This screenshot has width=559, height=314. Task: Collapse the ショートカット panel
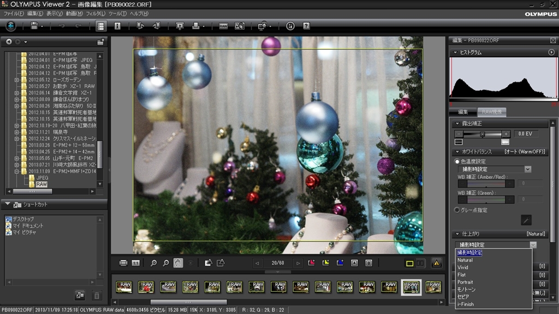(8, 204)
